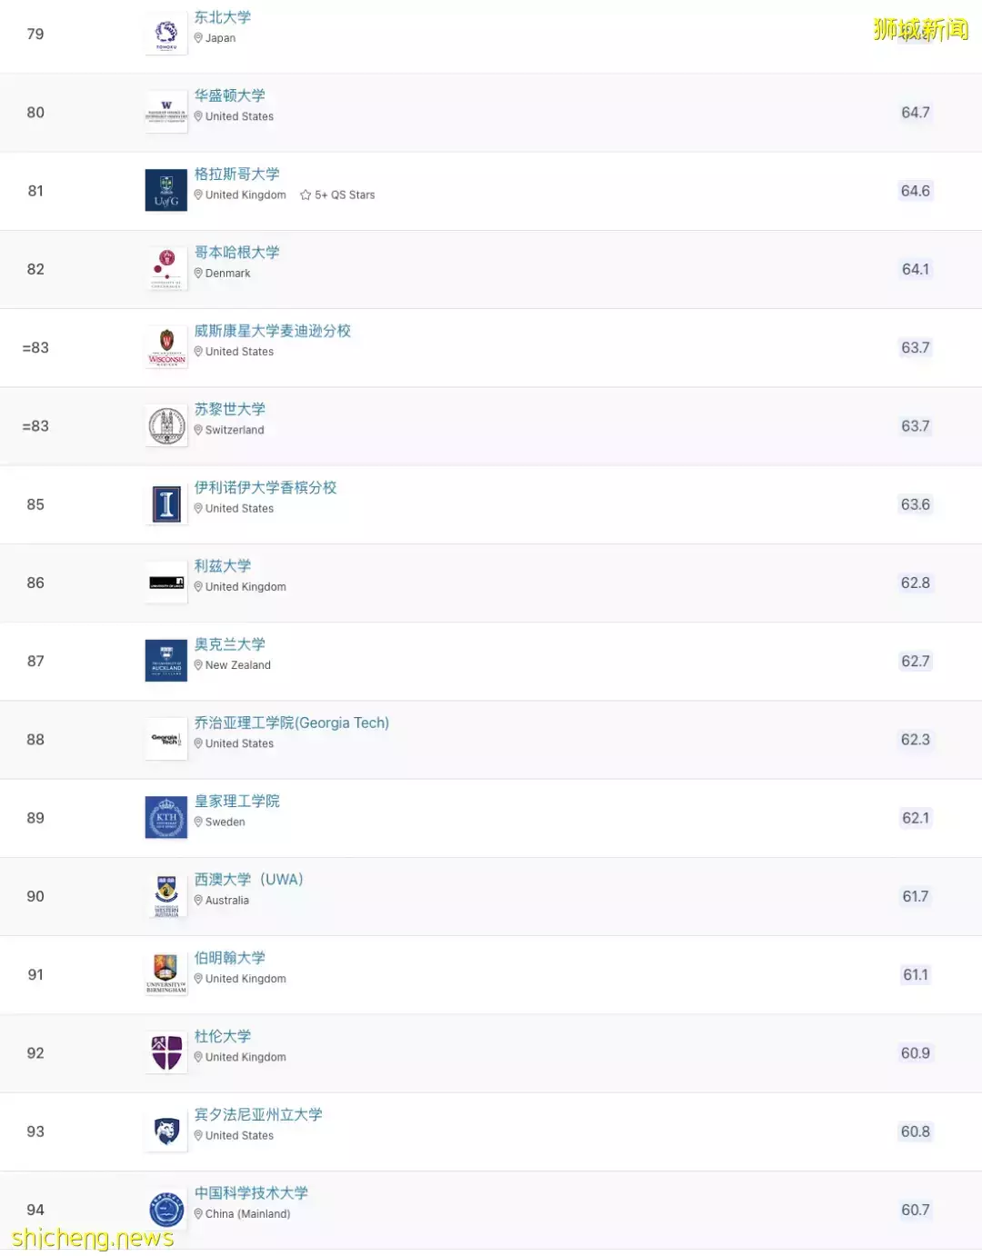Click the USTC round blue logo
The image size is (982, 1256).
point(166,1210)
